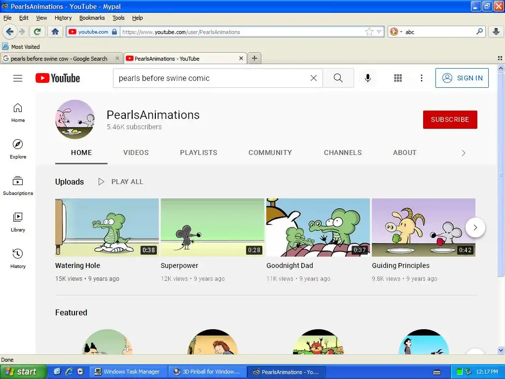Open Subscriptions in the YouTube sidebar
Image resolution: width=505 pixels, height=379 pixels.
[x=18, y=186]
